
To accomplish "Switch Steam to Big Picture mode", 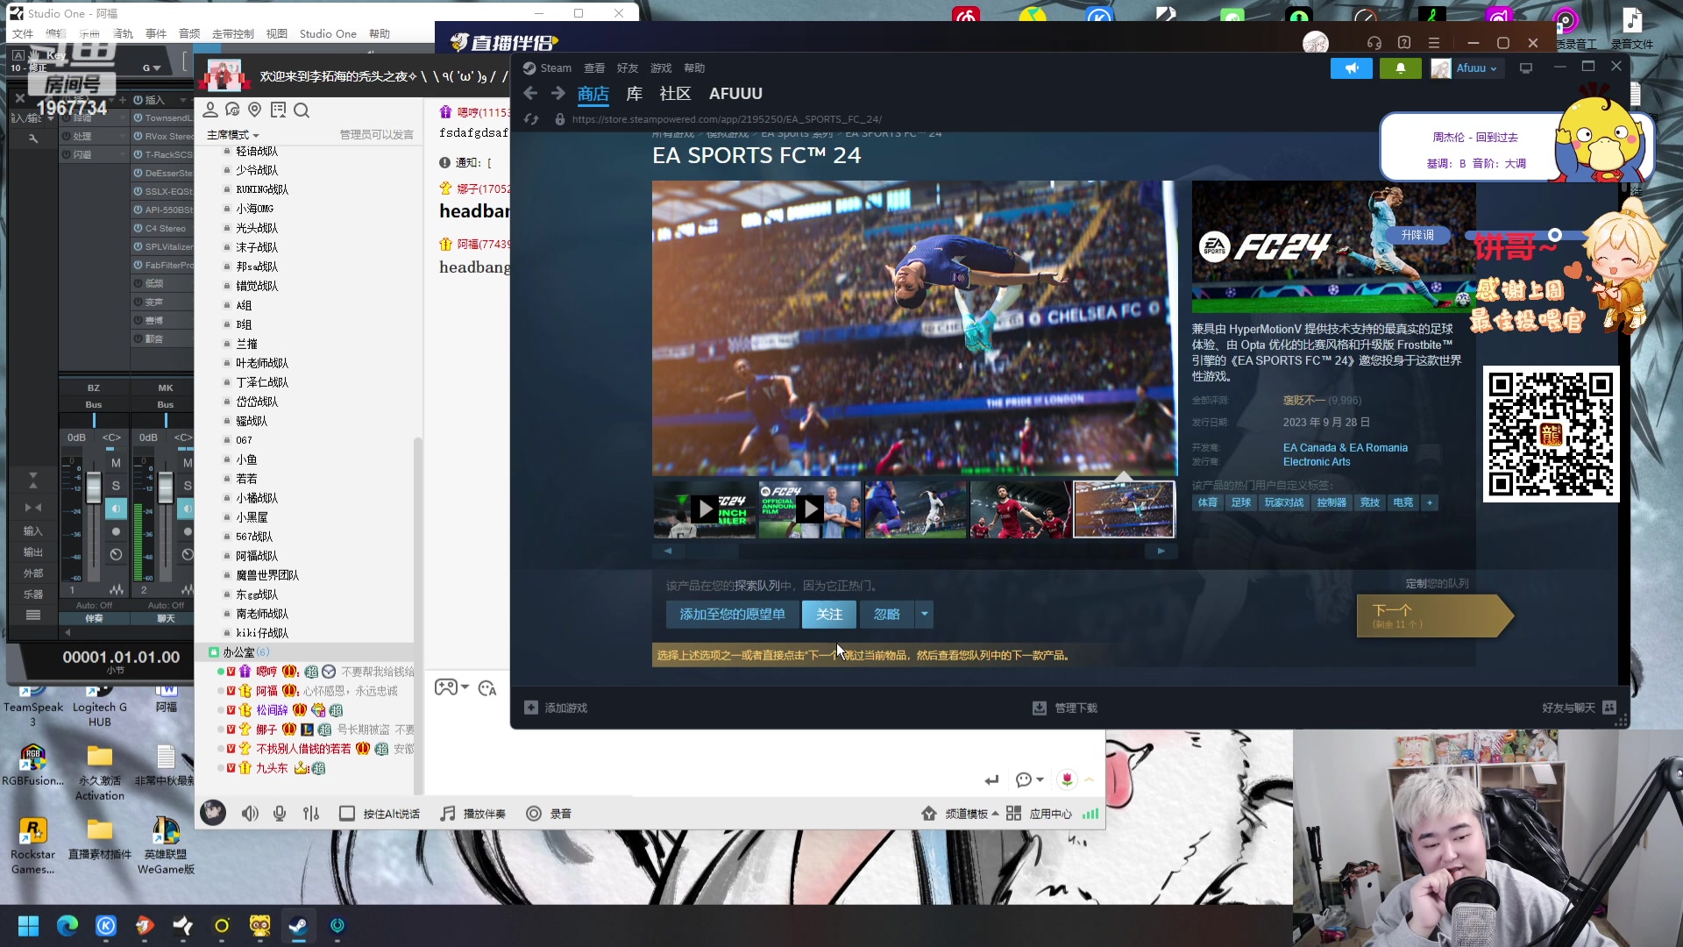I will point(1526,68).
